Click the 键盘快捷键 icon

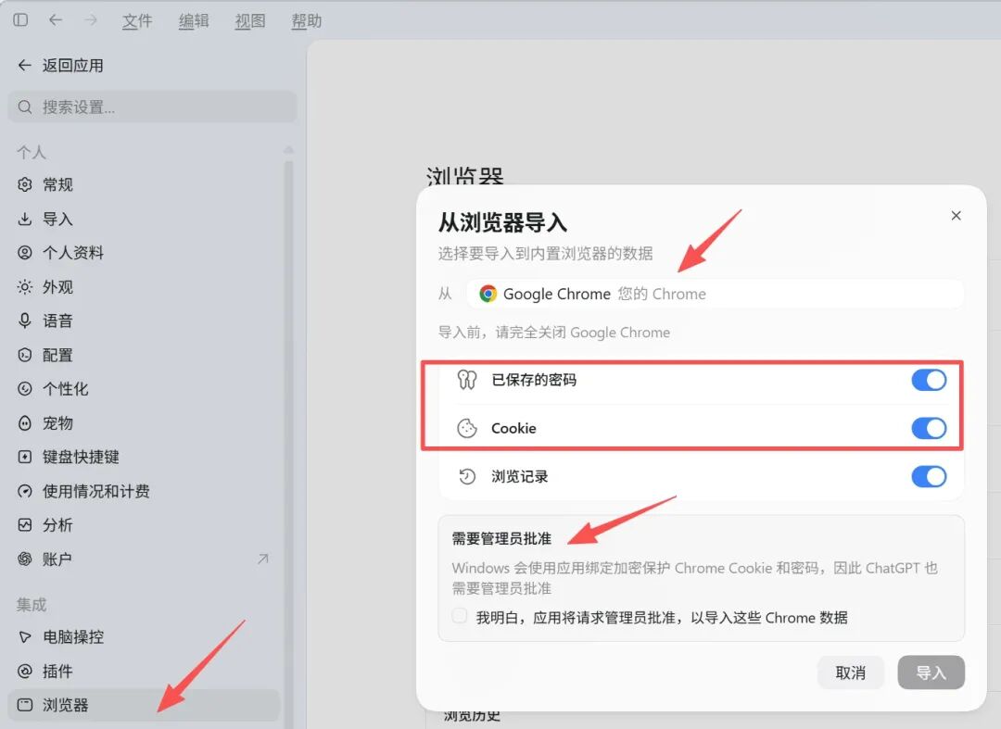click(x=25, y=457)
